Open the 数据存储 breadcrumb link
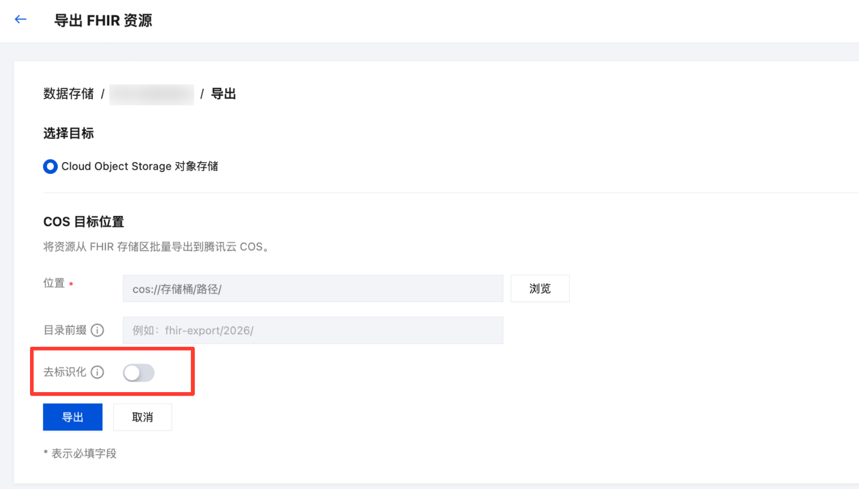The width and height of the screenshot is (859, 489). click(69, 94)
